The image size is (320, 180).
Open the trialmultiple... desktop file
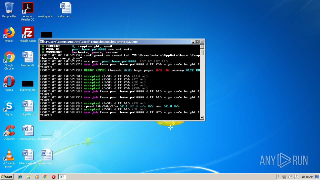pyautogui.click(x=46, y=135)
